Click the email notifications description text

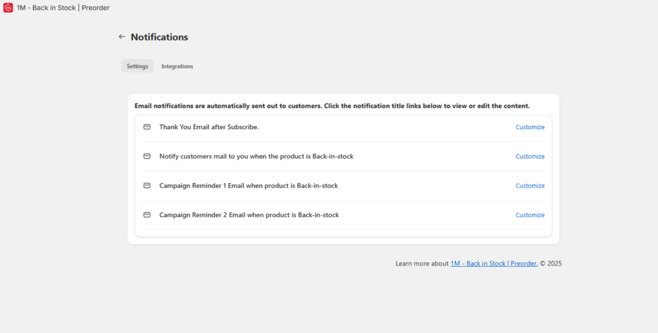coord(332,106)
